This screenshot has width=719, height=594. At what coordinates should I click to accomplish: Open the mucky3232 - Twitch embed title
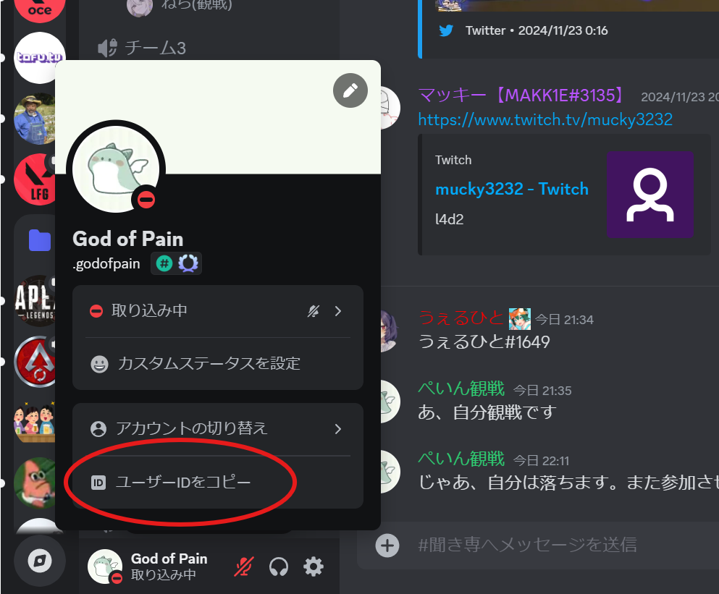[512, 189]
